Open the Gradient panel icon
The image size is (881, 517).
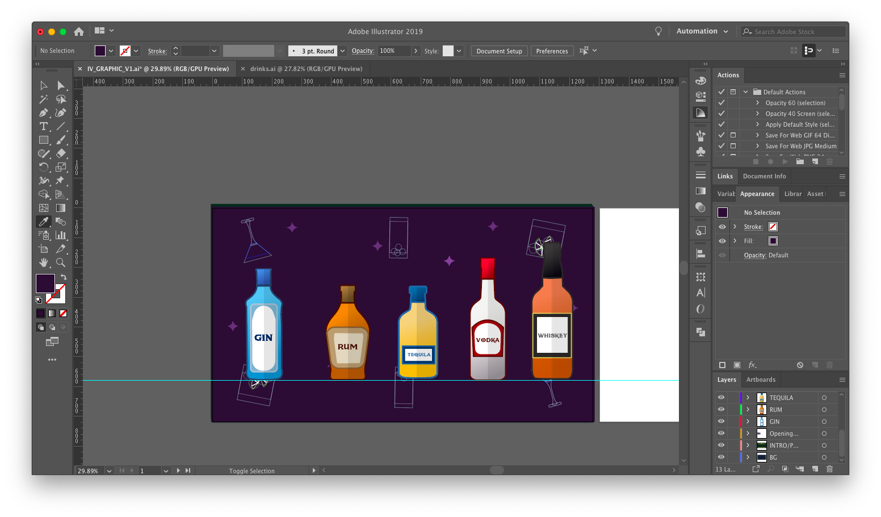(700, 191)
